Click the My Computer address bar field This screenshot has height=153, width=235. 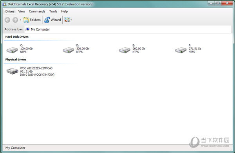click(128, 29)
